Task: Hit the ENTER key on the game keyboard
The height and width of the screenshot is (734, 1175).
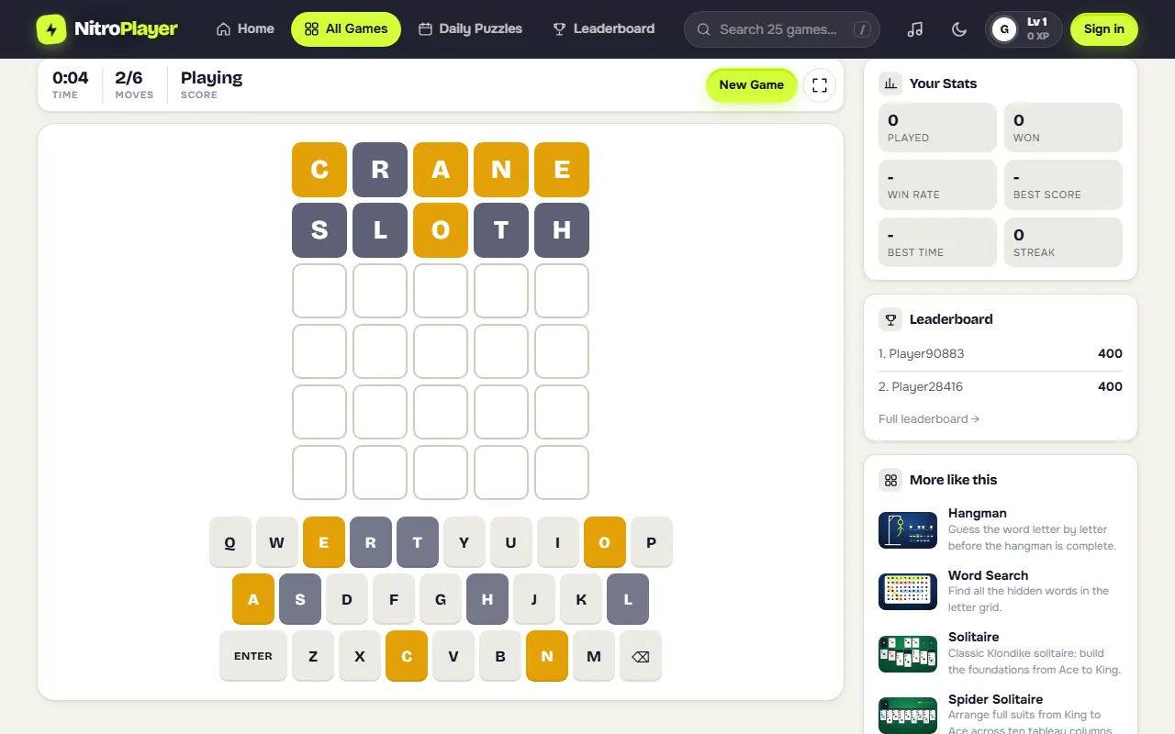Action: coord(253,656)
